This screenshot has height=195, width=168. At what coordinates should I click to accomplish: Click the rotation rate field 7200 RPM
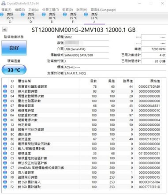coord(153,49)
